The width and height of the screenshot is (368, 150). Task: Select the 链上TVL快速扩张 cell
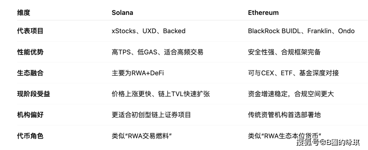[161, 94]
